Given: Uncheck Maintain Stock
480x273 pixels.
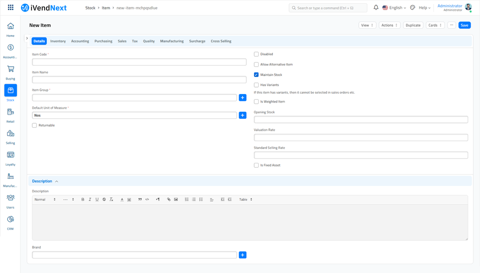Looking at the screenshot, I should pos(256,75).
